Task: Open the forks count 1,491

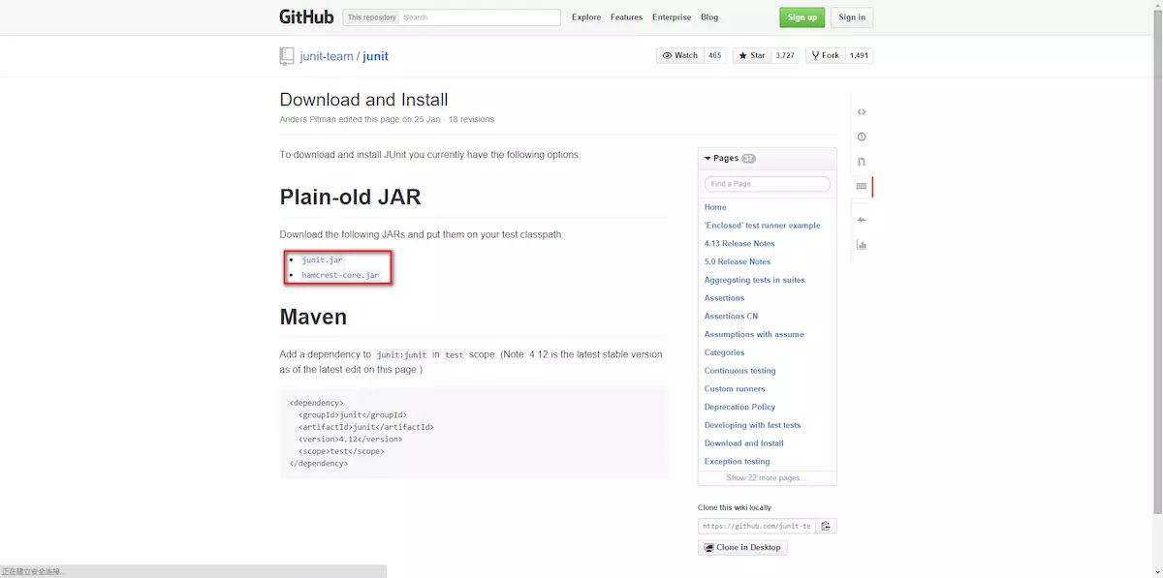Action: coord(859,56)
